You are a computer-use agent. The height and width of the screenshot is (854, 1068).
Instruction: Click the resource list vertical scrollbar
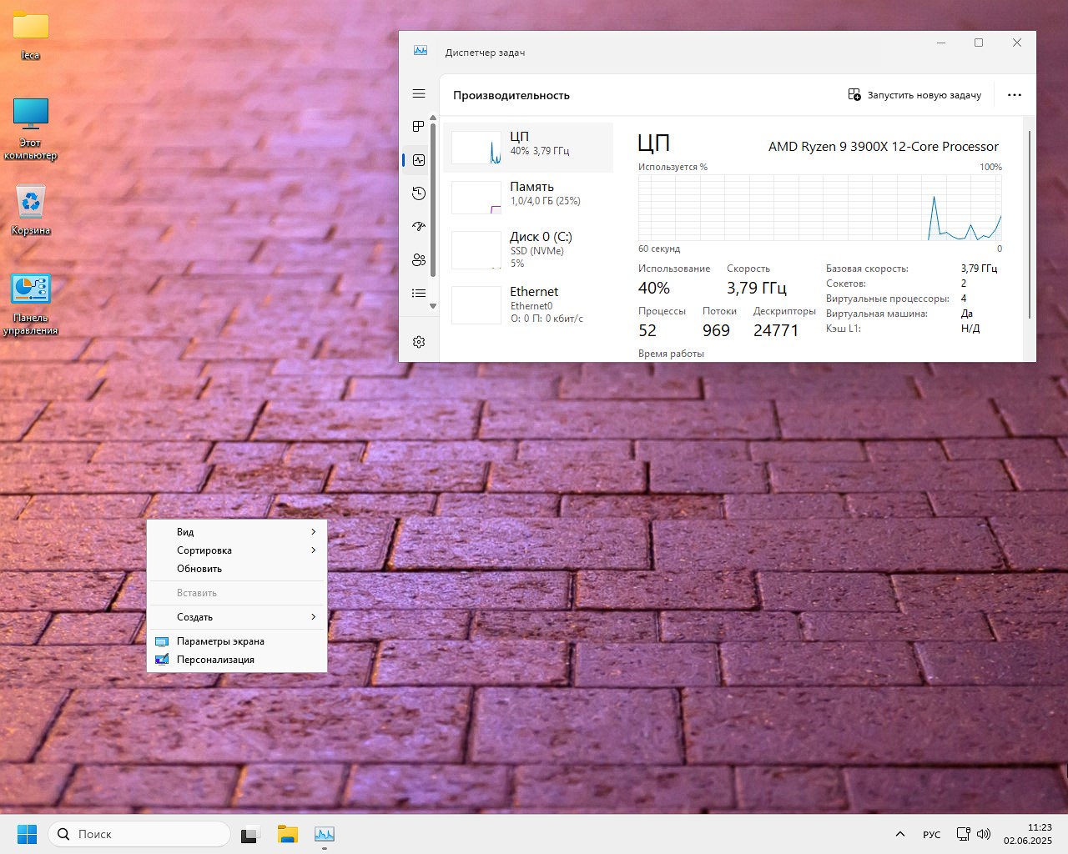[x=433, y=200]
